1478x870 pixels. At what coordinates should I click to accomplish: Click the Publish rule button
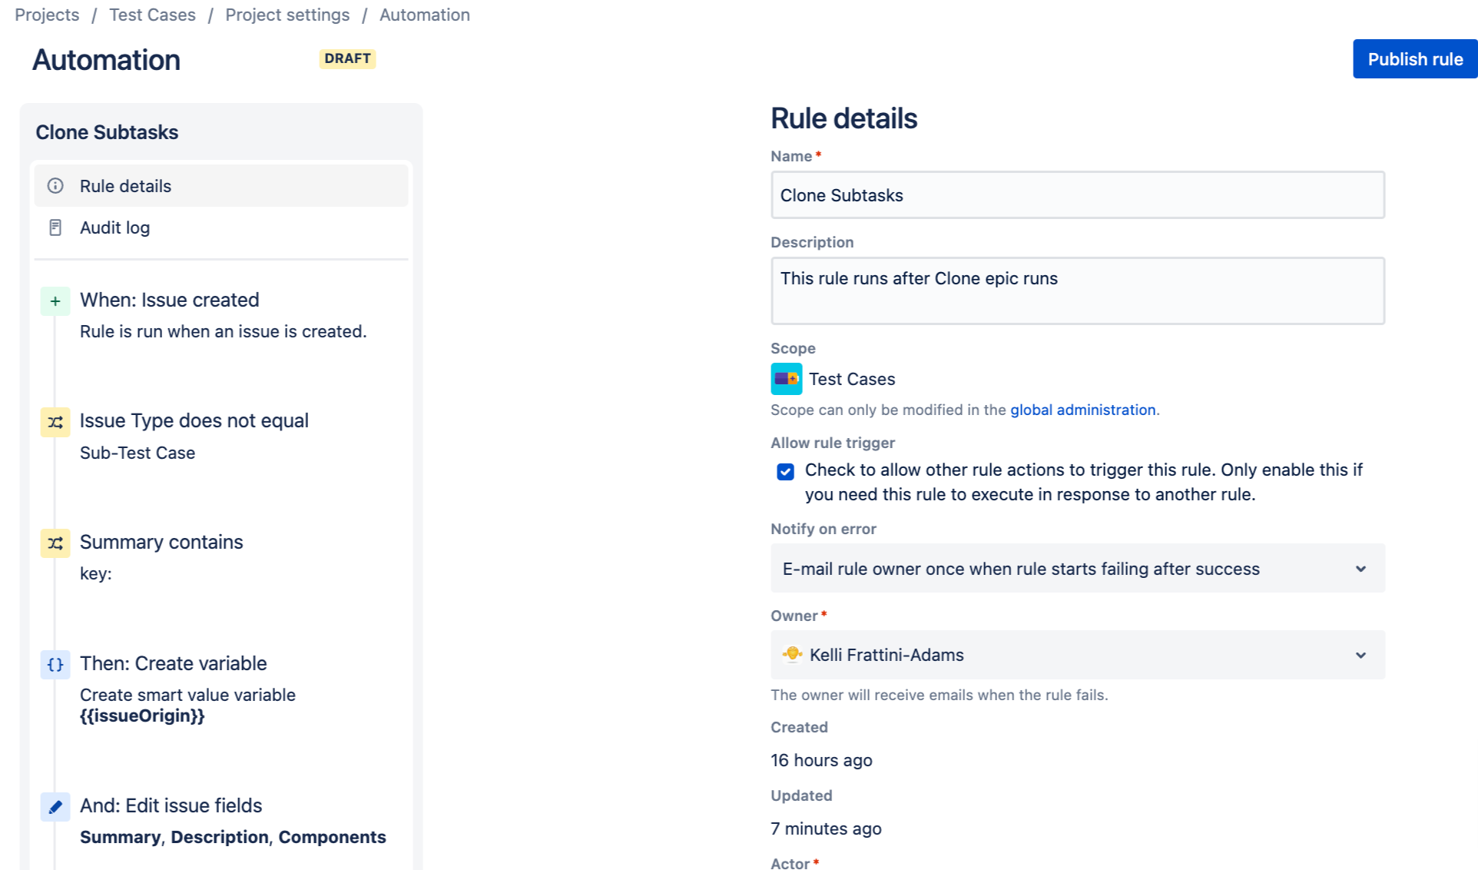point(1414,58)
